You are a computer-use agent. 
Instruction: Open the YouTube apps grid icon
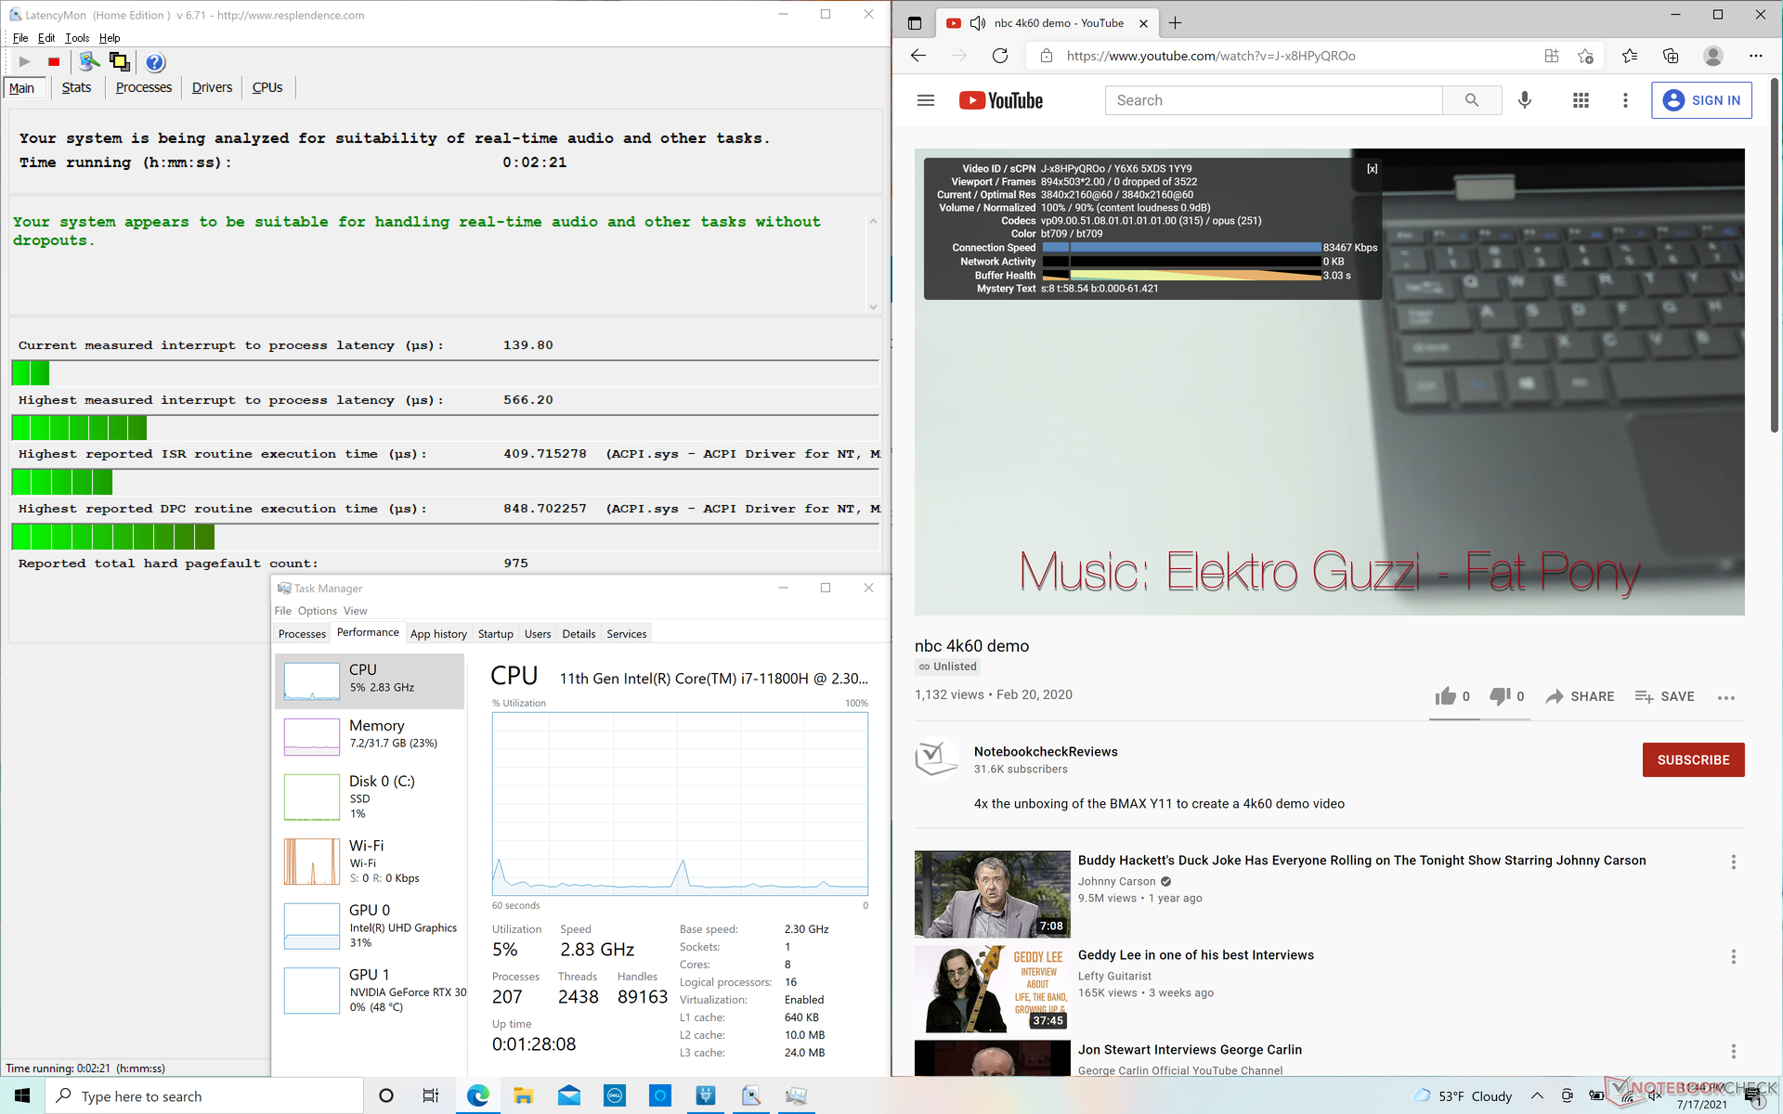(1581, 100)
